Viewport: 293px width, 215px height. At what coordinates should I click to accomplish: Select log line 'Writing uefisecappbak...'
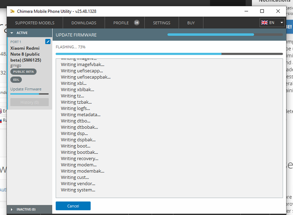point(86,77)
